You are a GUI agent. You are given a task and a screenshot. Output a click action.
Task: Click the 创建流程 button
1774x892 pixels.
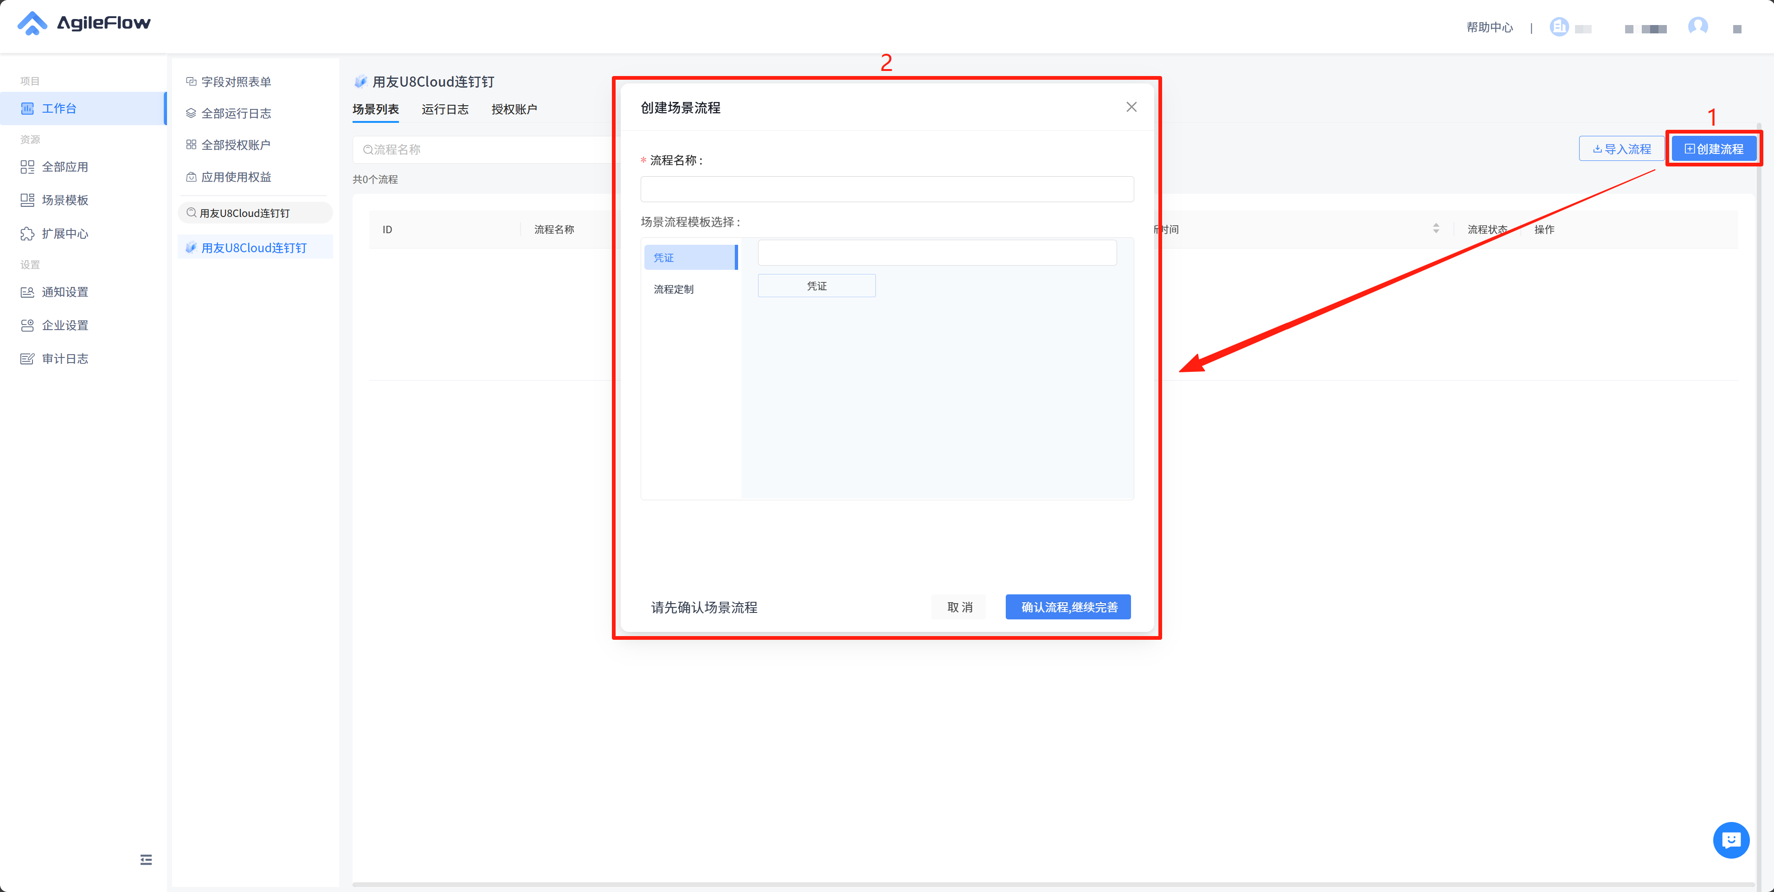pyautogui.click(x=1714, y=149)
